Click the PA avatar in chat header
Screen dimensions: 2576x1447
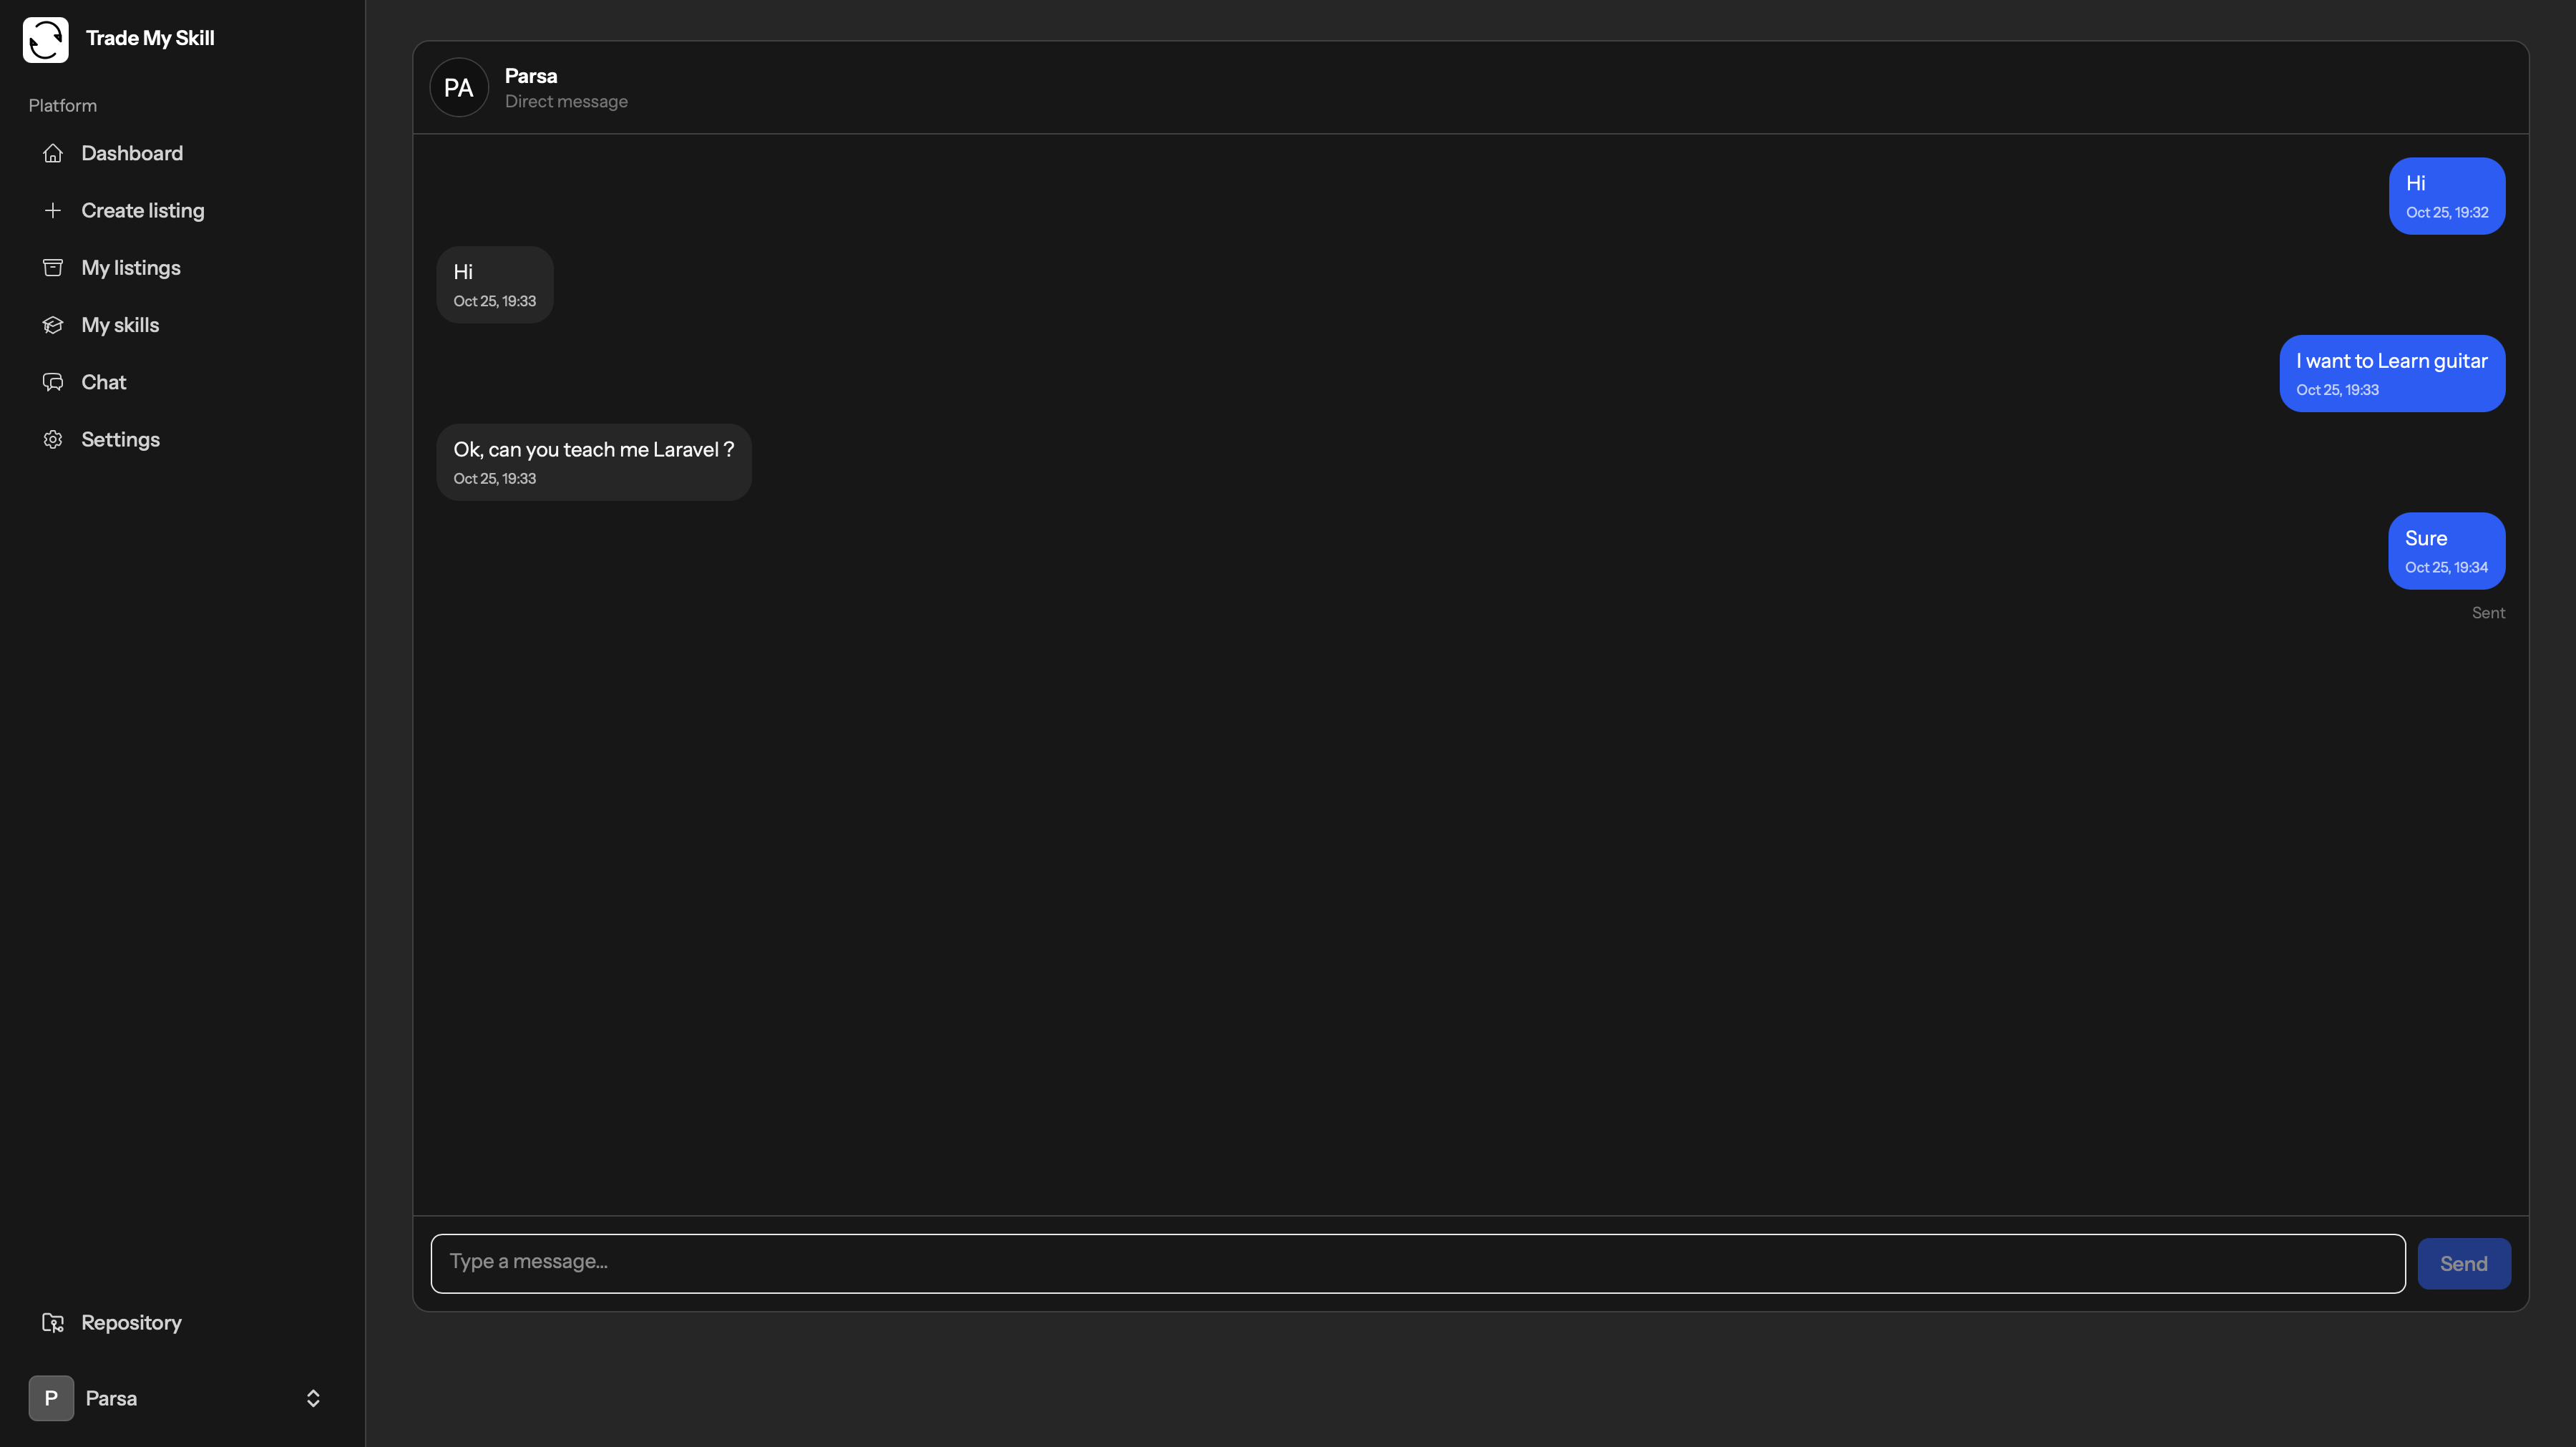point(459,88)
